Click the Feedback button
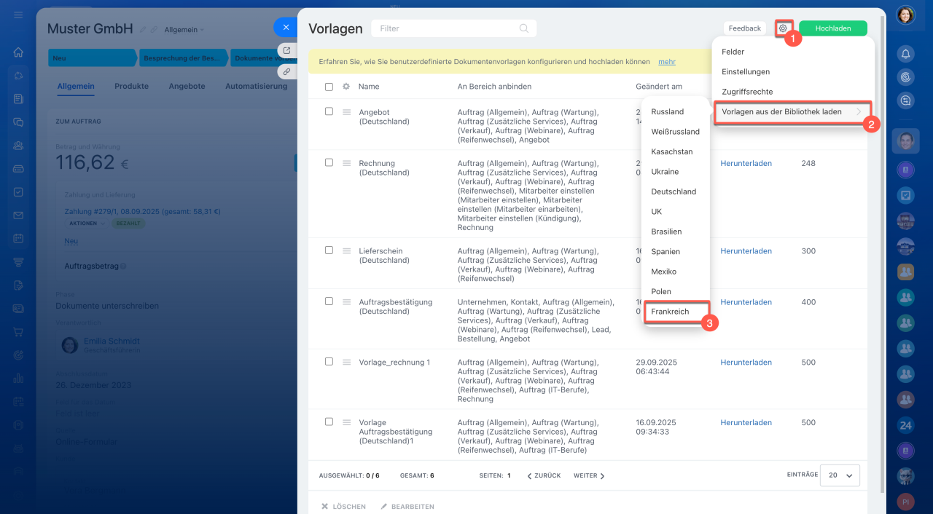The image size is (933, 514). pyautogui.click(x=745, y=28)
